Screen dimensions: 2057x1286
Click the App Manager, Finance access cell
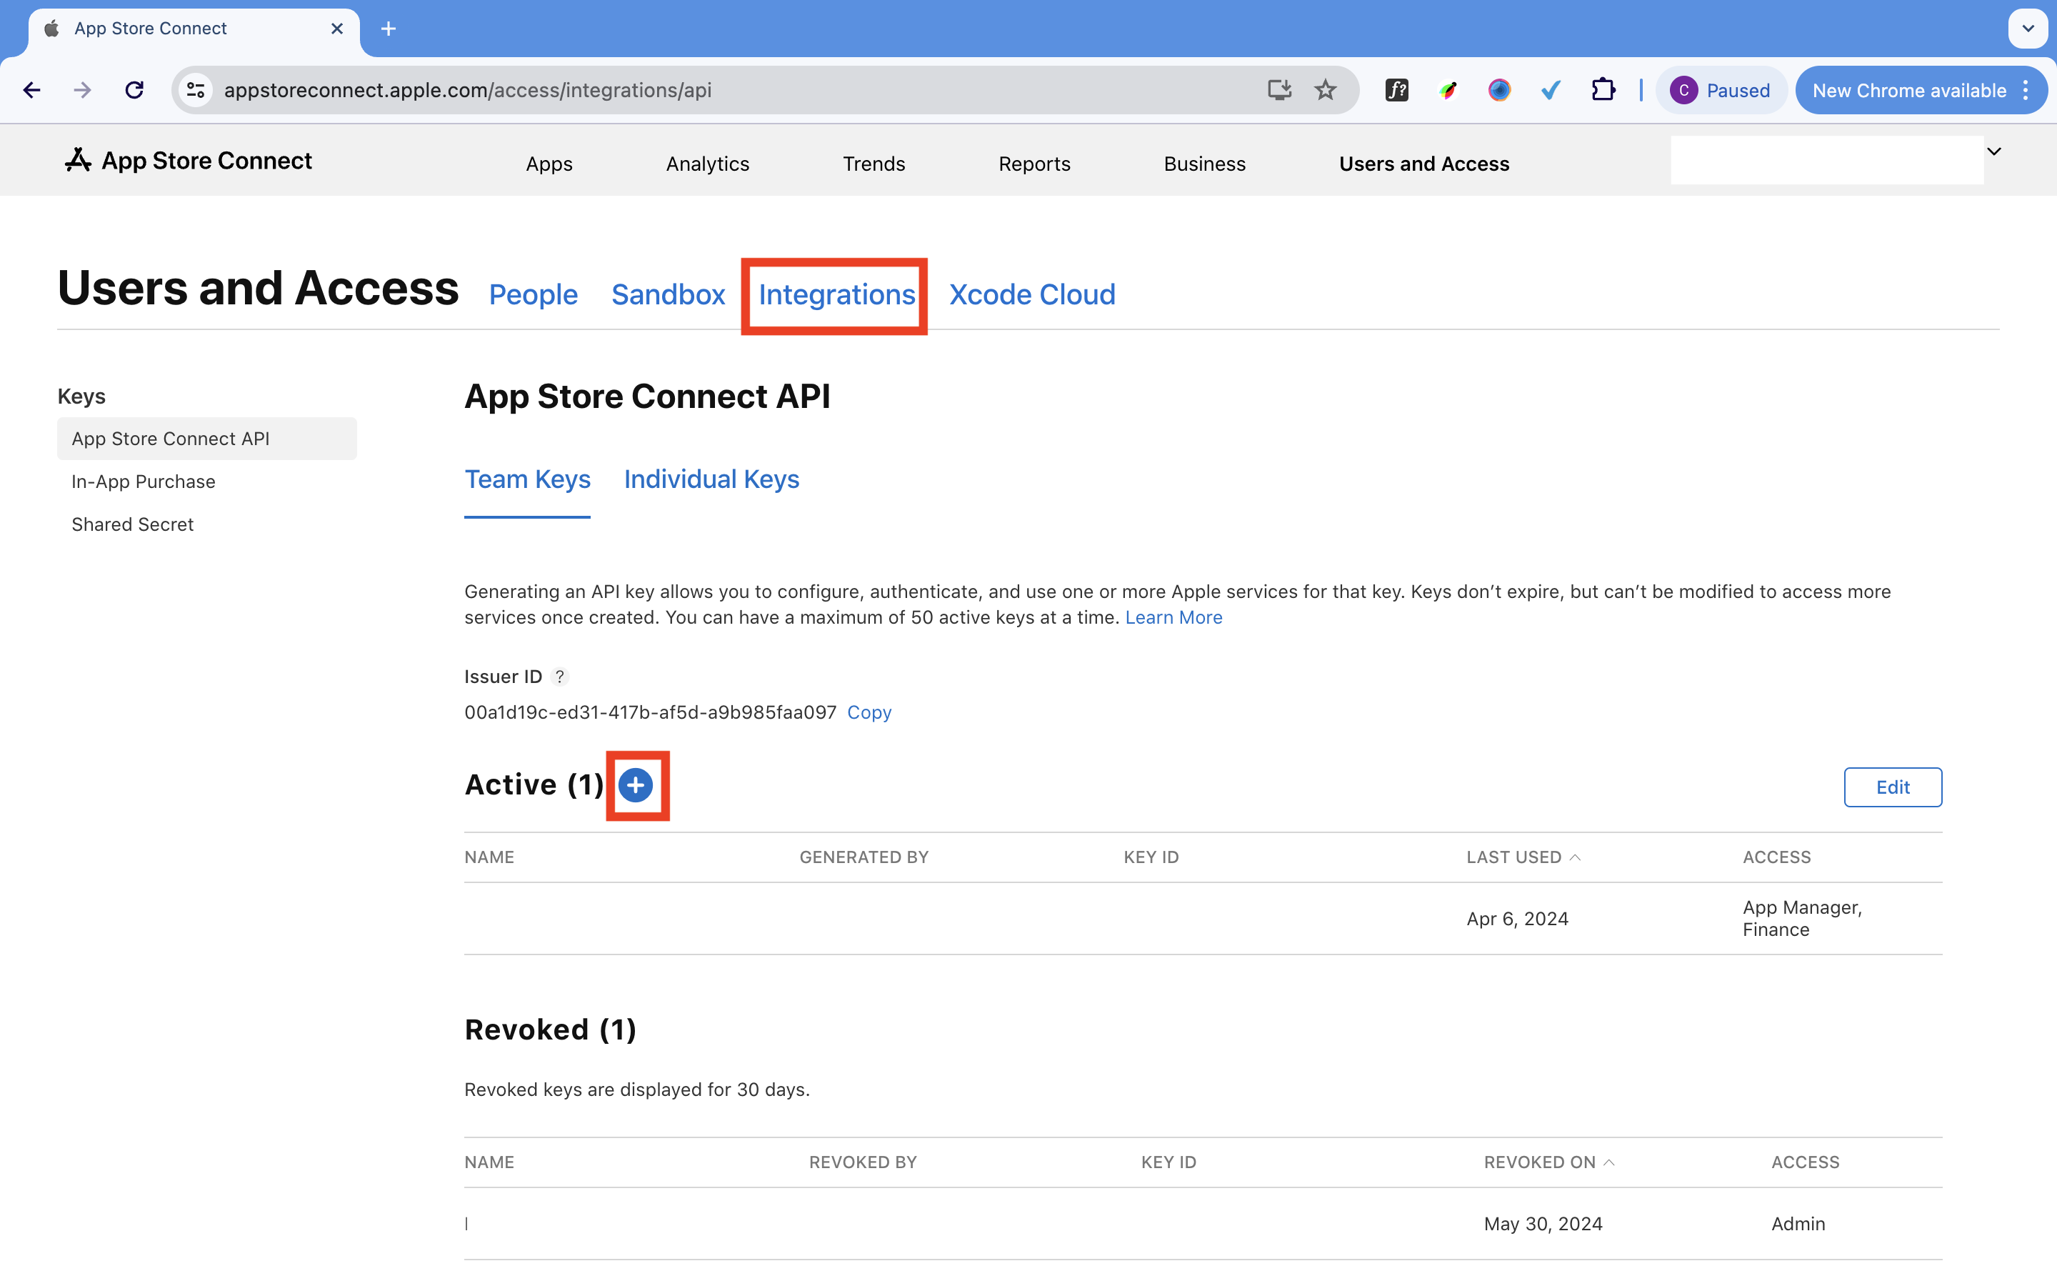tap(1802, 919)
